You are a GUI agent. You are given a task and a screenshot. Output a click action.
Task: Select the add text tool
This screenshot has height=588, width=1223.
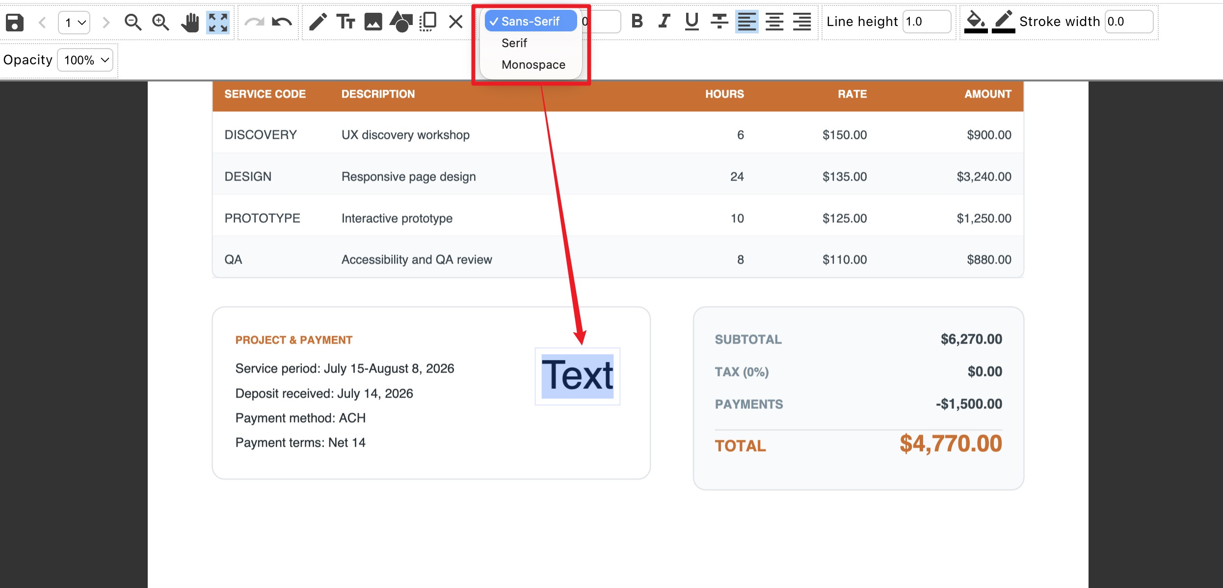346,22
